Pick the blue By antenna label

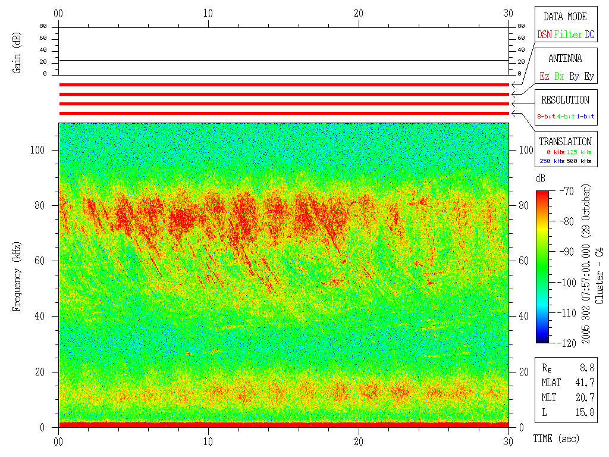[x=574, y=77]
